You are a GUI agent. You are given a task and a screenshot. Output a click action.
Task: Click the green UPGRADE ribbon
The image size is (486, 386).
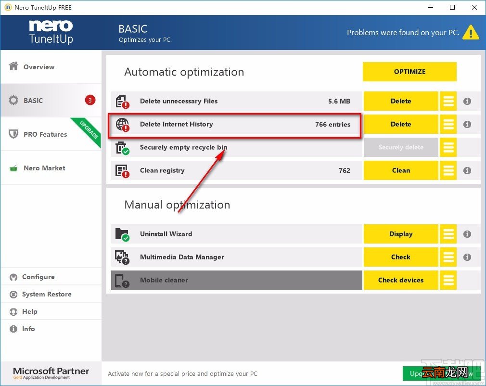pyautogui.click(x=89, y=130)
